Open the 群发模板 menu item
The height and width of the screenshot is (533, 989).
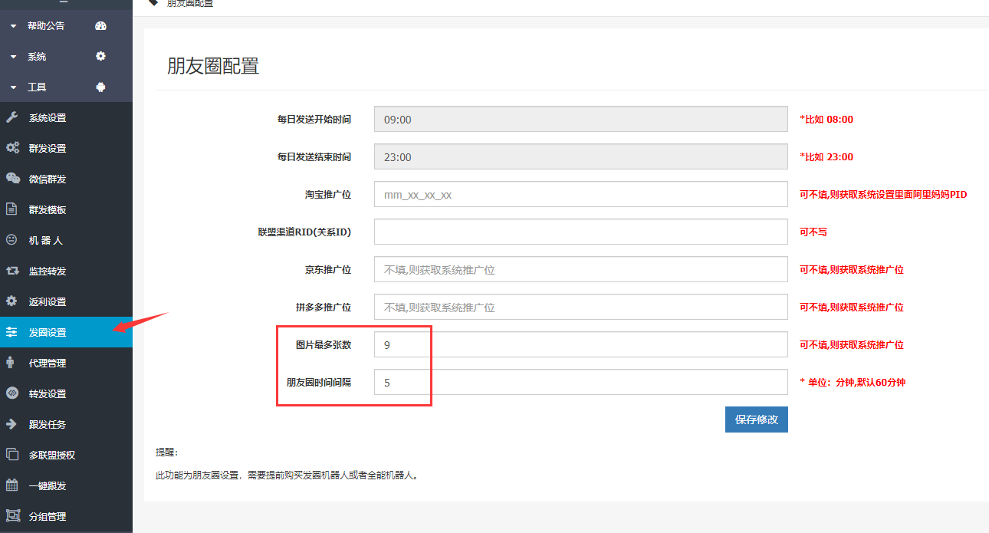pos(48,210)
